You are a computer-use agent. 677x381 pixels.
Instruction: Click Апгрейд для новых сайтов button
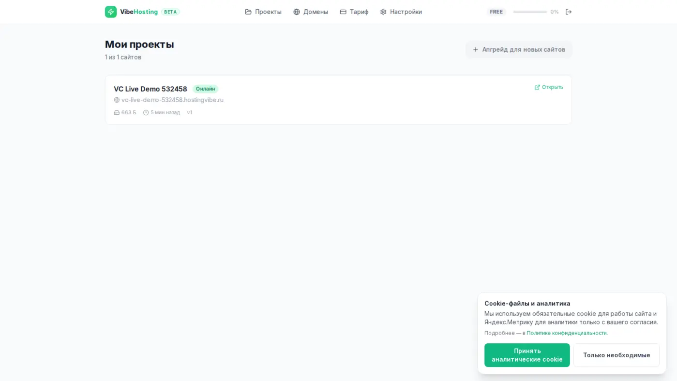click(519, 49)
